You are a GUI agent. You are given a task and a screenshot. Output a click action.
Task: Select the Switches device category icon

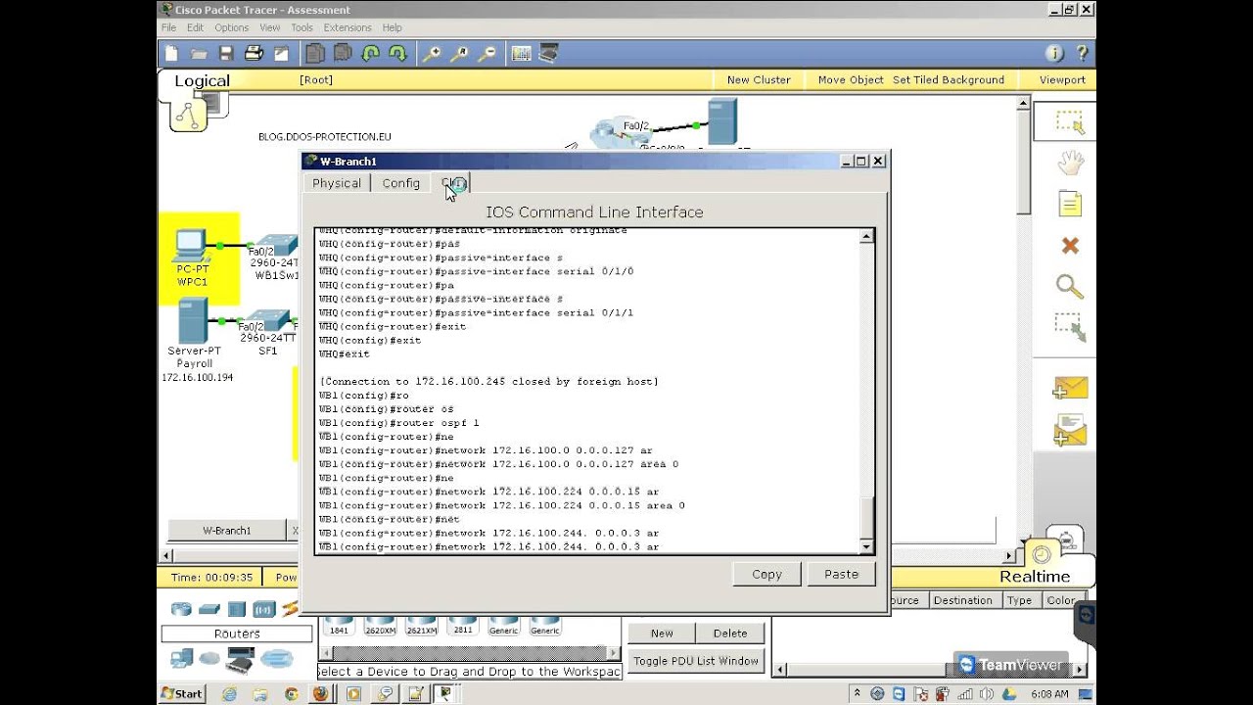pos(209,608)
